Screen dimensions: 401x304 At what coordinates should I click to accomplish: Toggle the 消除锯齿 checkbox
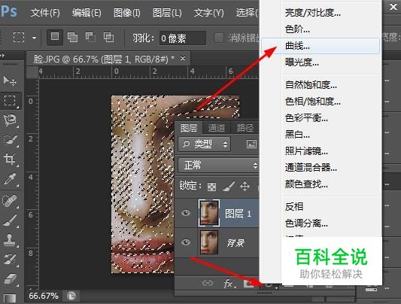click(219, 38)
